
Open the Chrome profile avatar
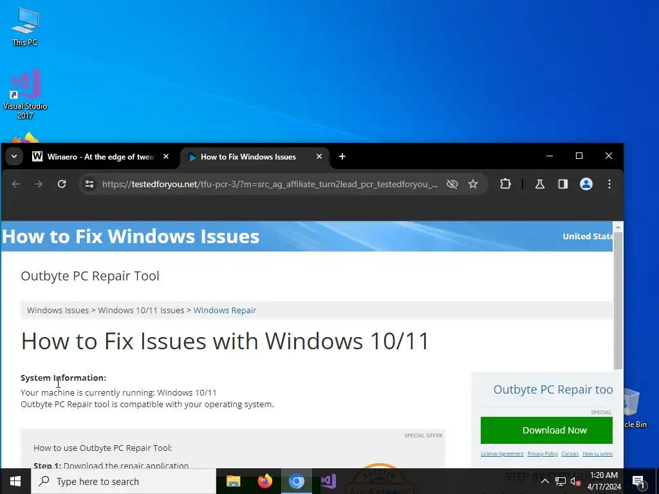point(586,184)
